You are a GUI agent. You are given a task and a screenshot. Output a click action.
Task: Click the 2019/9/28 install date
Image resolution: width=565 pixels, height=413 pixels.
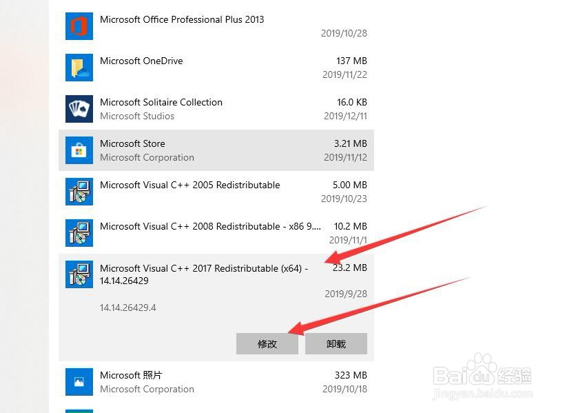point(346,294)
